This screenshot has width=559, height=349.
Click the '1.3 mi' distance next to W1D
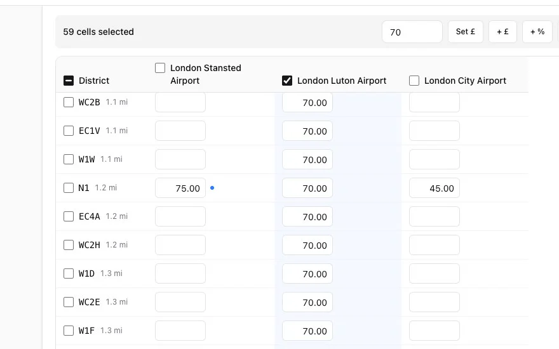(x=111, y=273)
